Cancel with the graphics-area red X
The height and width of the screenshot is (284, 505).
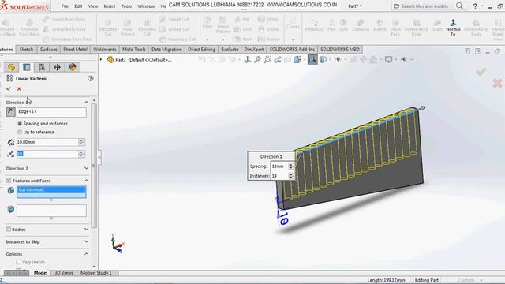[x=498, y=83]
